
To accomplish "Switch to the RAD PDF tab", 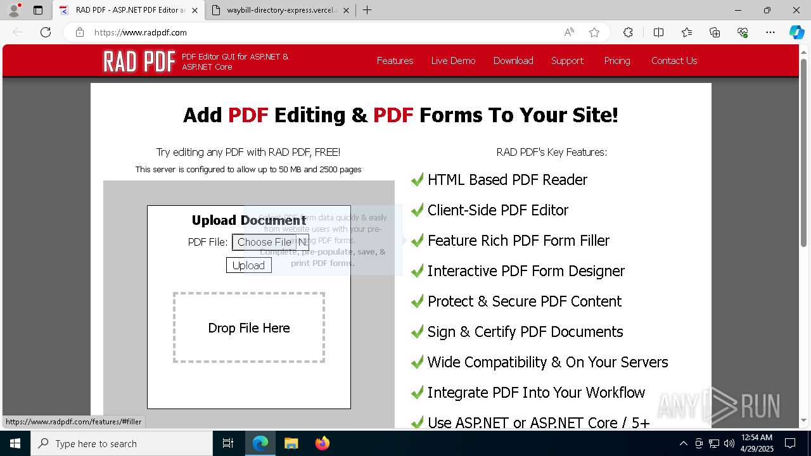I will coord(129,10).
